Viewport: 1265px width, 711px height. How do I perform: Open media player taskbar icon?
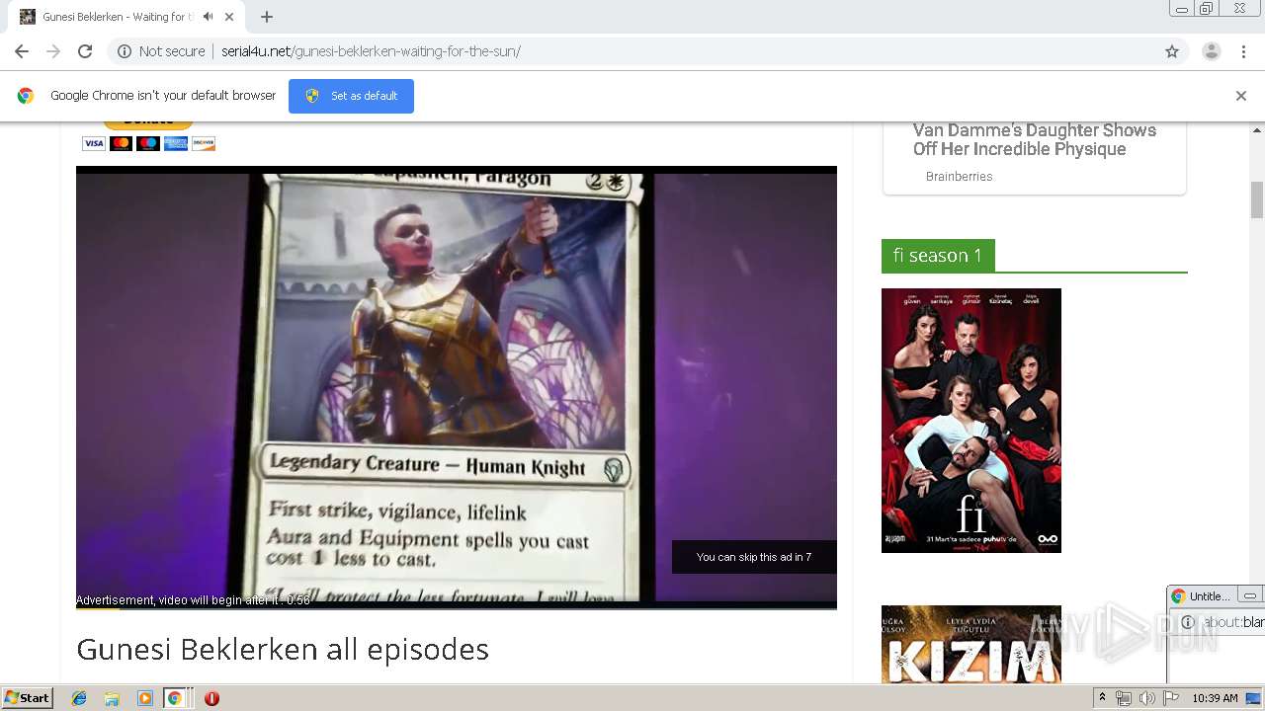pos(145,698)
